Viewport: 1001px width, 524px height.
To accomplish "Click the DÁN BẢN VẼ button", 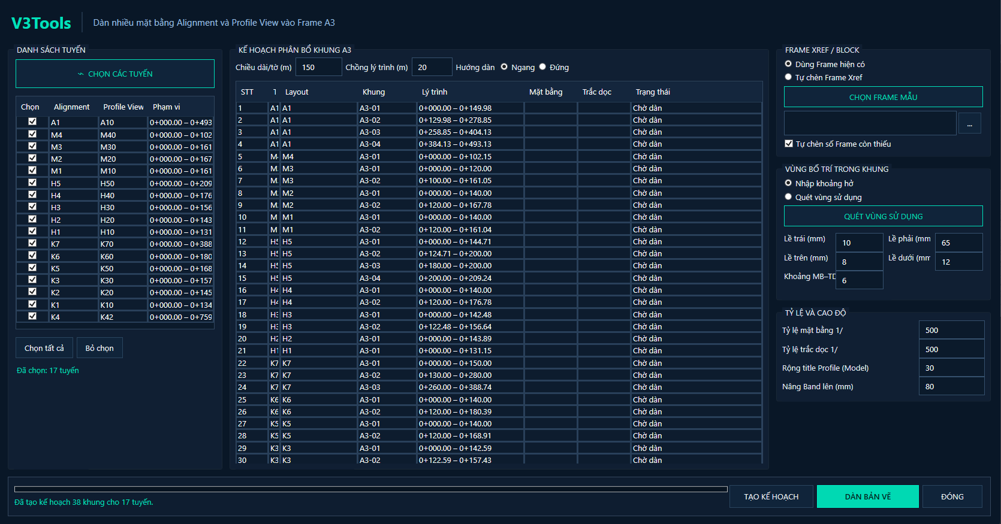I will pos(868,496).
